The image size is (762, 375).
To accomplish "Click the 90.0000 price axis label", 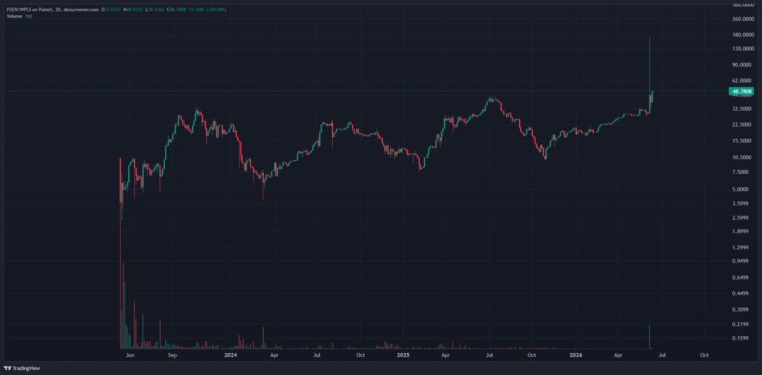I will (x=742, y=65).
